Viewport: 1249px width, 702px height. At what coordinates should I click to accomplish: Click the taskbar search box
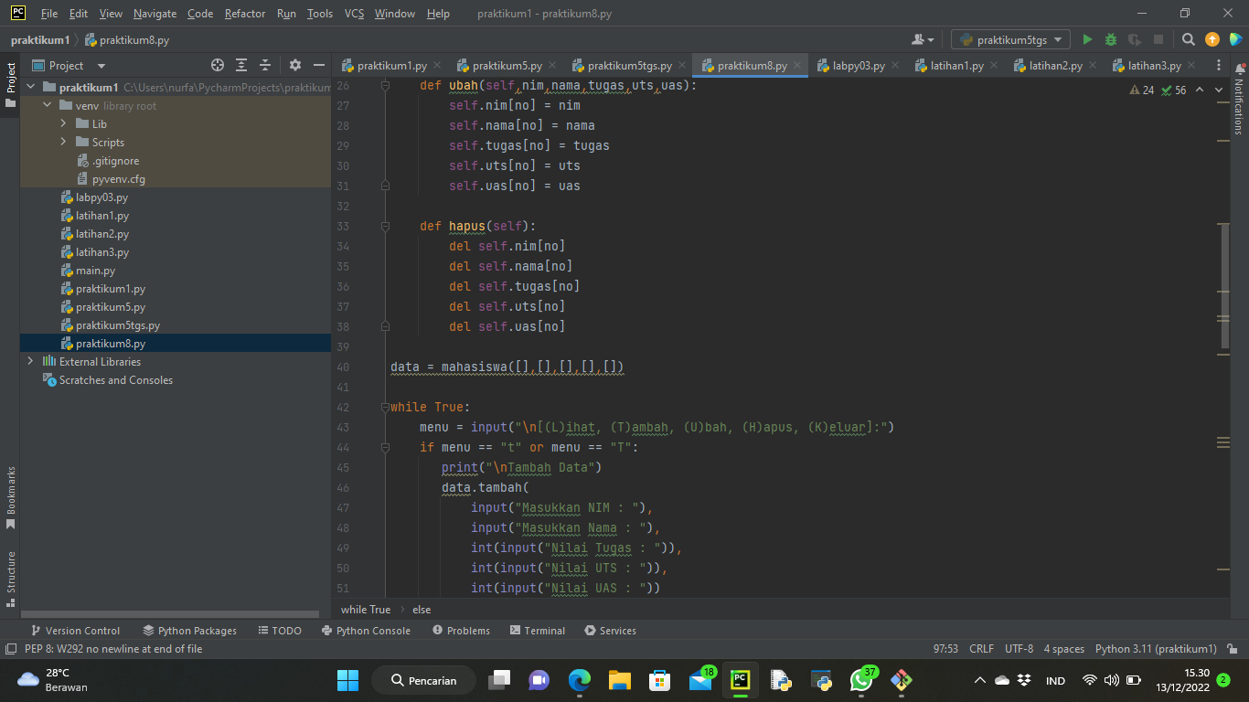coord(423,680)
